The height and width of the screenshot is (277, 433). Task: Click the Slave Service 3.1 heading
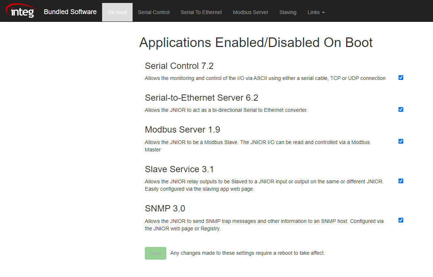click(x=179, y=169)
